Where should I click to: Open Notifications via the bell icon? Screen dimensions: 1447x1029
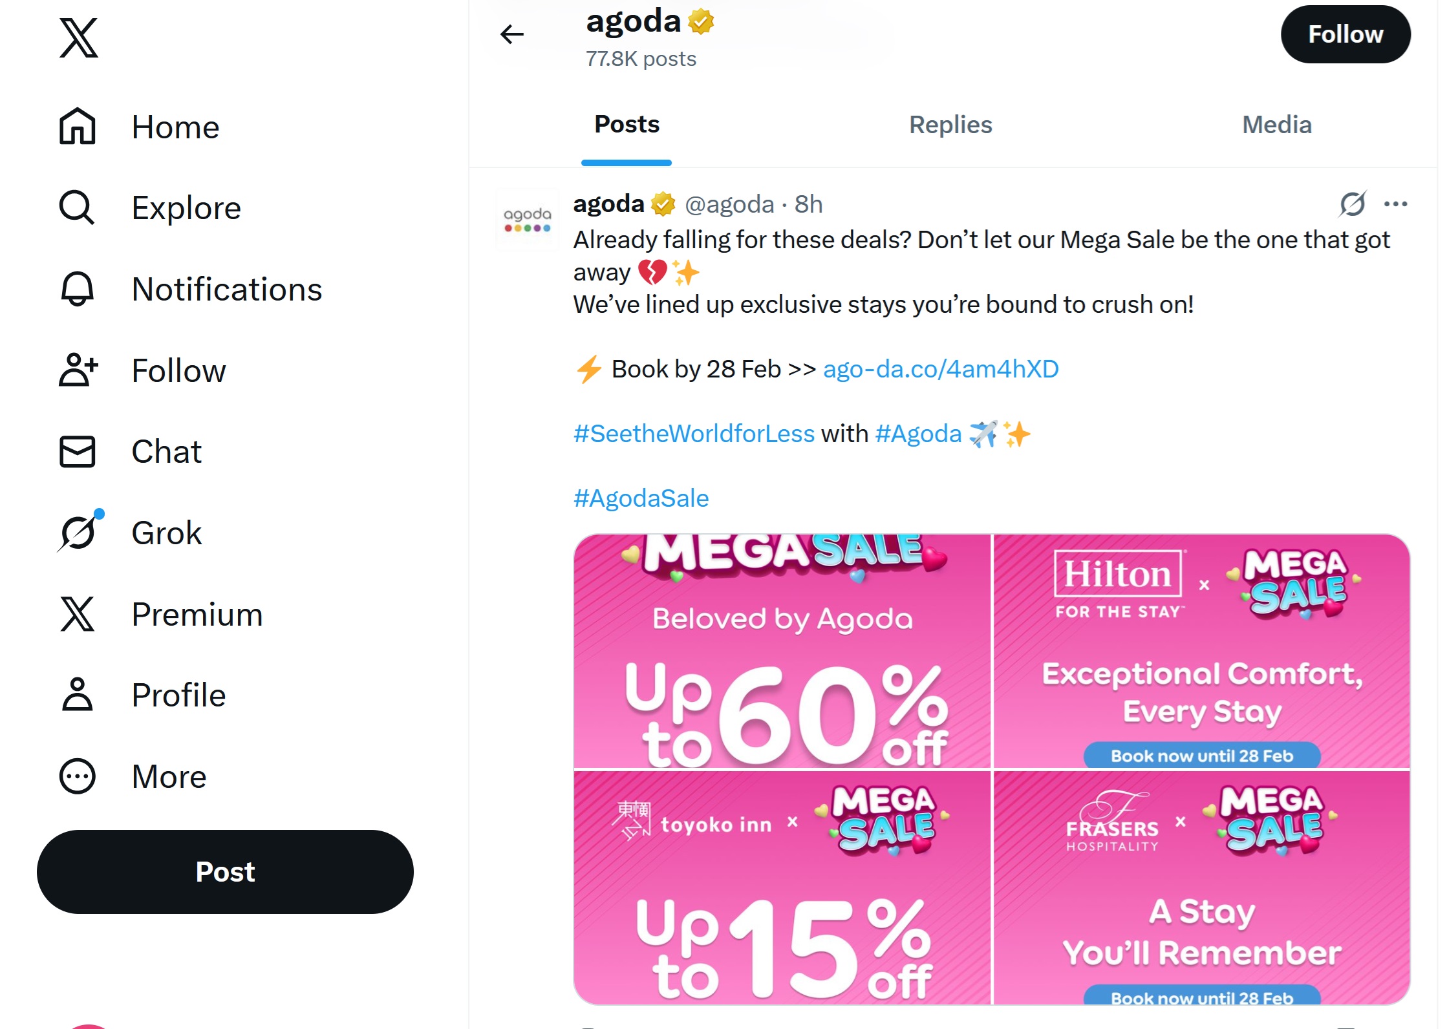pyautogui.click(x=78, y=290)
